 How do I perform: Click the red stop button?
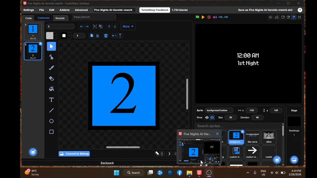(x=209, y=17)
